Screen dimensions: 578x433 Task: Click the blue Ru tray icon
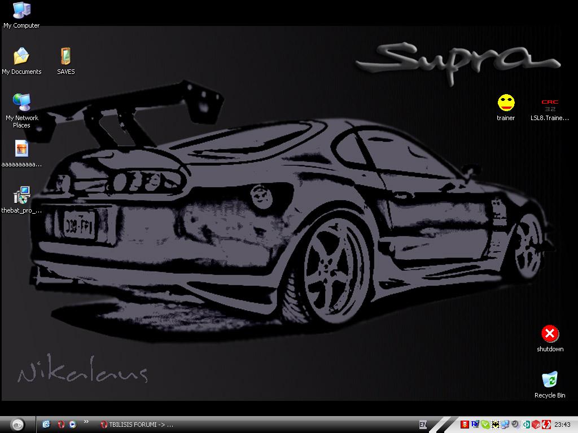click(x=475, y=425)
